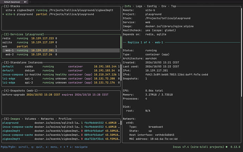Image resolution: width=243 pixels, height=152 pixels.
Task: Select the ic-healthd instance row
Action: pyautogui.click(x=61, y=74)
